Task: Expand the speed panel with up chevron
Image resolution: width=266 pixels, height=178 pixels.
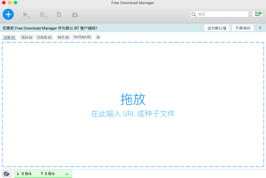Action: click(x=67, y=174)
